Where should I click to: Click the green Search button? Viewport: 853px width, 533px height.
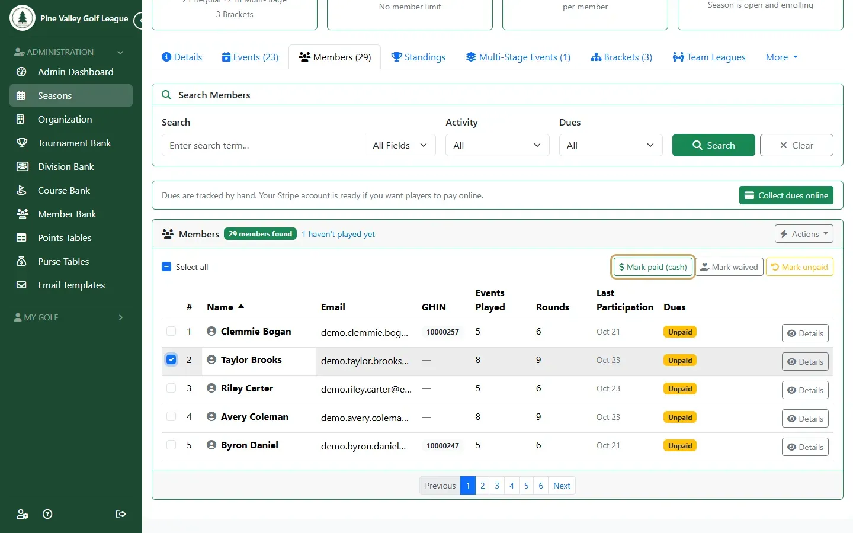coord(714,145)
